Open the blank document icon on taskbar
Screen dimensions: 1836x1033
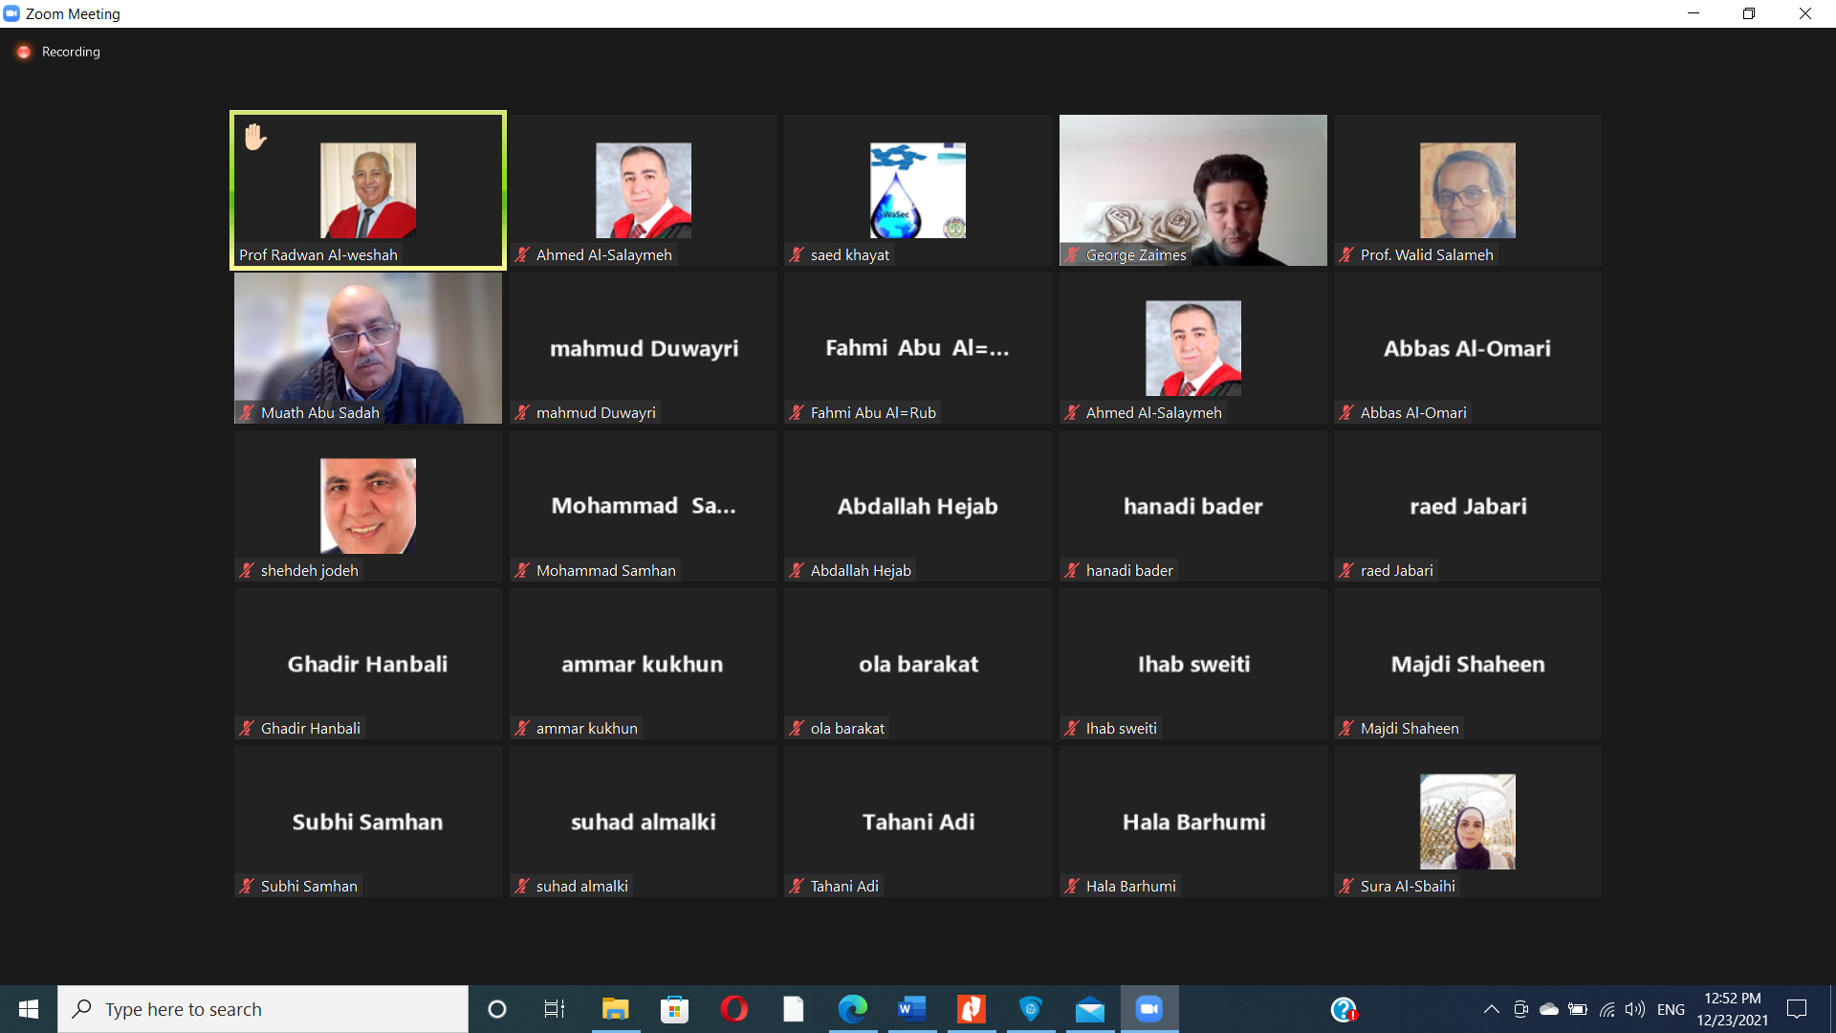coord(794,1009)
